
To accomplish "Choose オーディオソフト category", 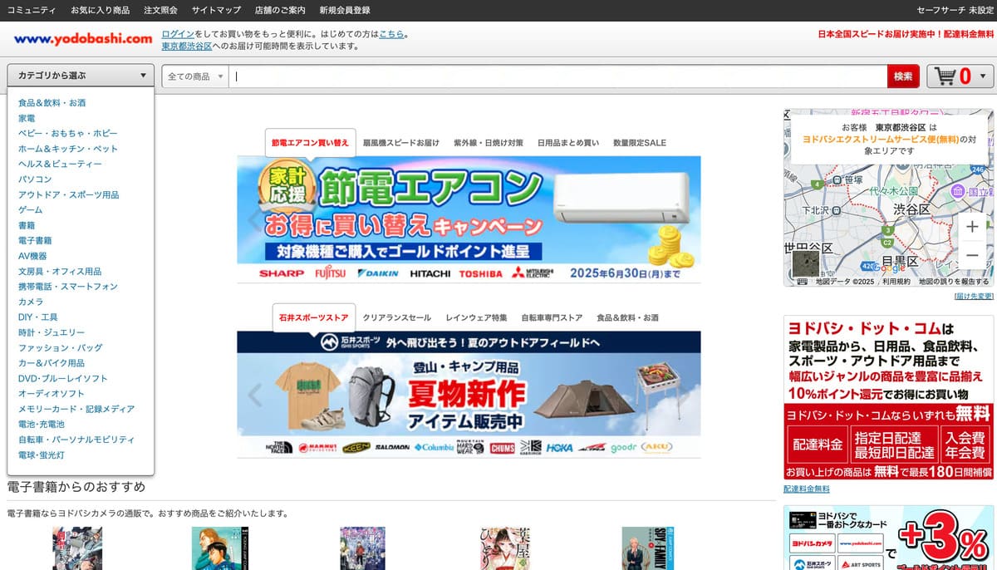I will pos(52,394).
